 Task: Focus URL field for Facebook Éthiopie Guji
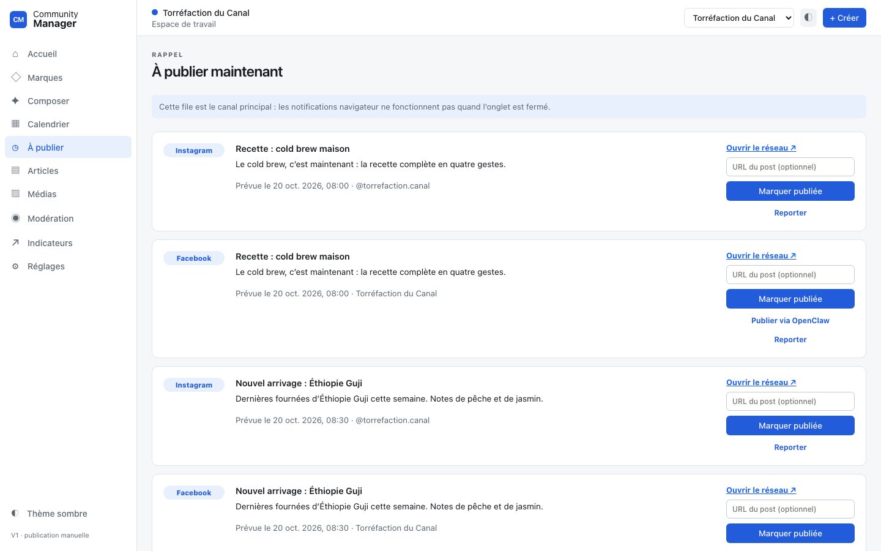(790, 509)
